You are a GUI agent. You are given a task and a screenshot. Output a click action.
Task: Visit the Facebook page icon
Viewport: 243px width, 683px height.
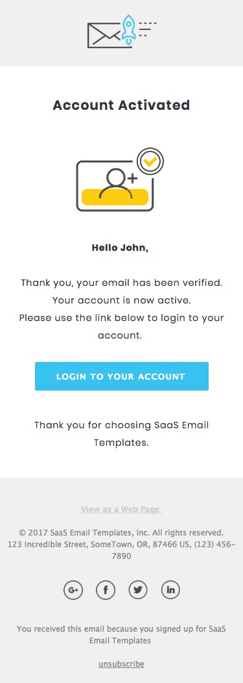click(105, 590)
